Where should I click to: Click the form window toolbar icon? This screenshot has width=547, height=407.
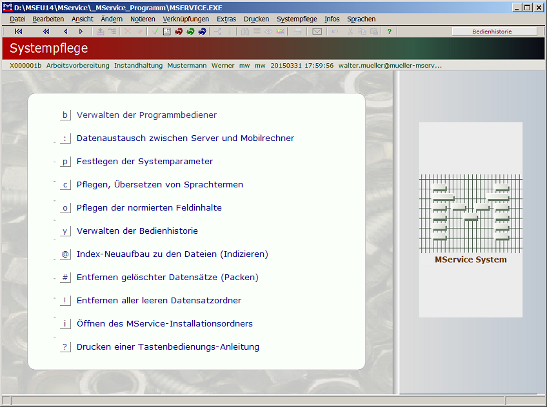click(x=167, y=32)
